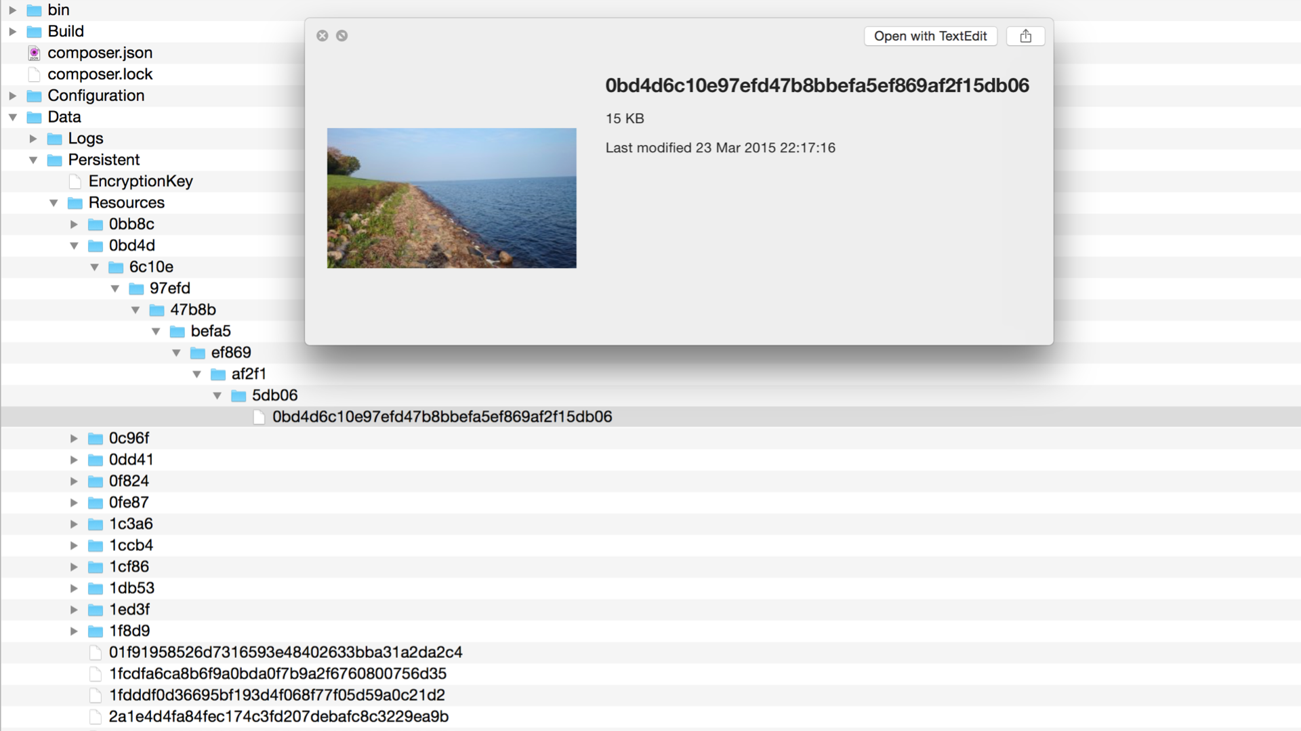Select file 2a1e4d4fa84fec174c3fd207debafc8c3229ea9b
The height and width of the screenshot is (731, 1301).
coord(278,717)
